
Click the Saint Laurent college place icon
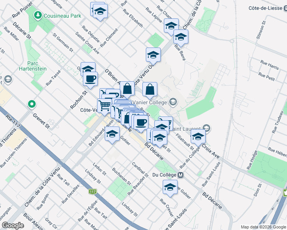207,128
